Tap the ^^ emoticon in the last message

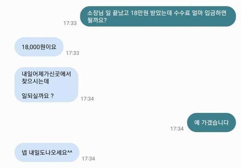tap(70, 151)
